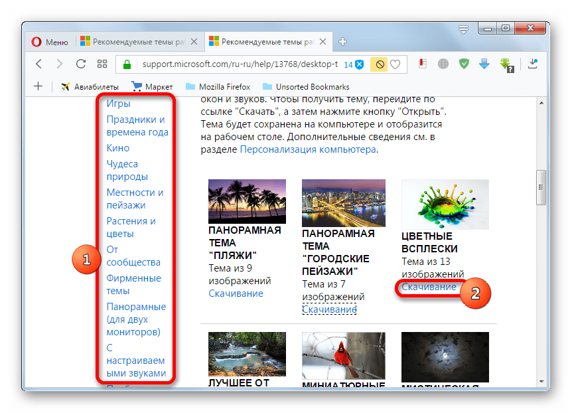The image size is (572, 413).
Task: Open the Авиабилеты bookmark
Action: pos(90,87)
